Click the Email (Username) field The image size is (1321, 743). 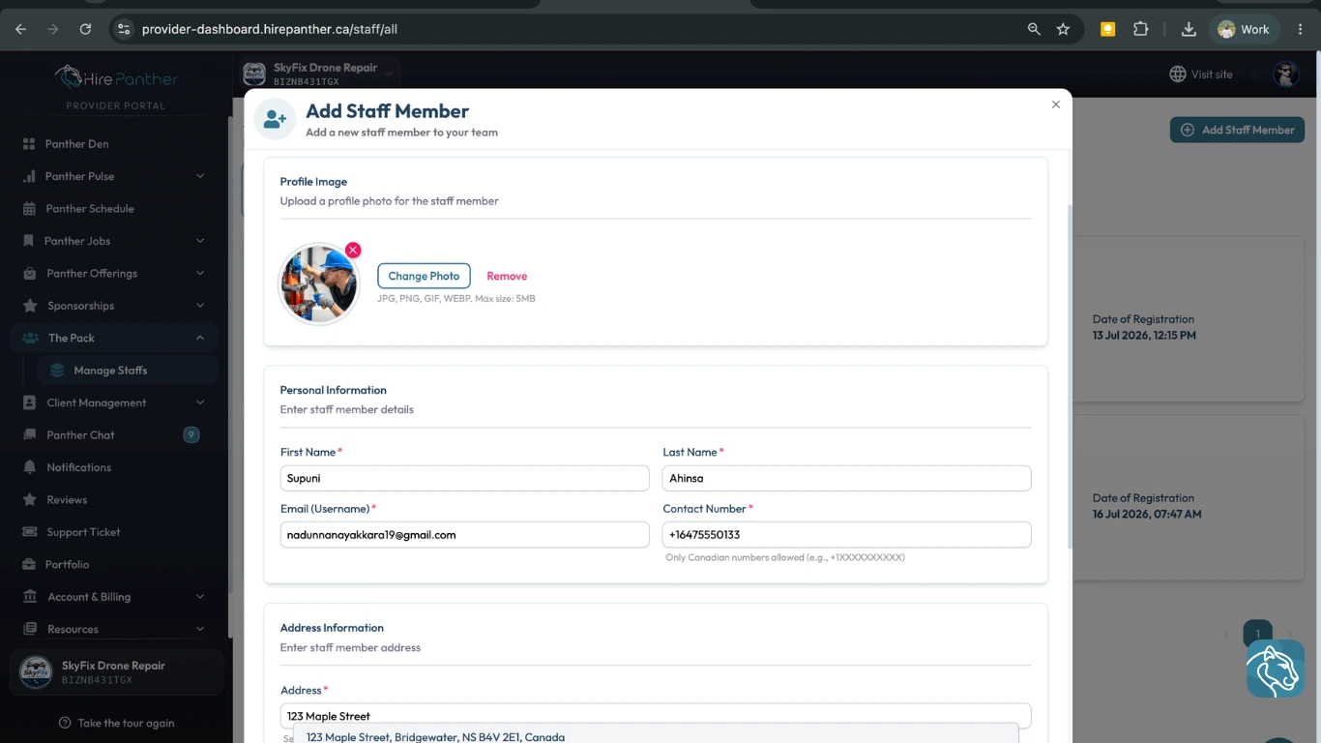coord(464,535)
